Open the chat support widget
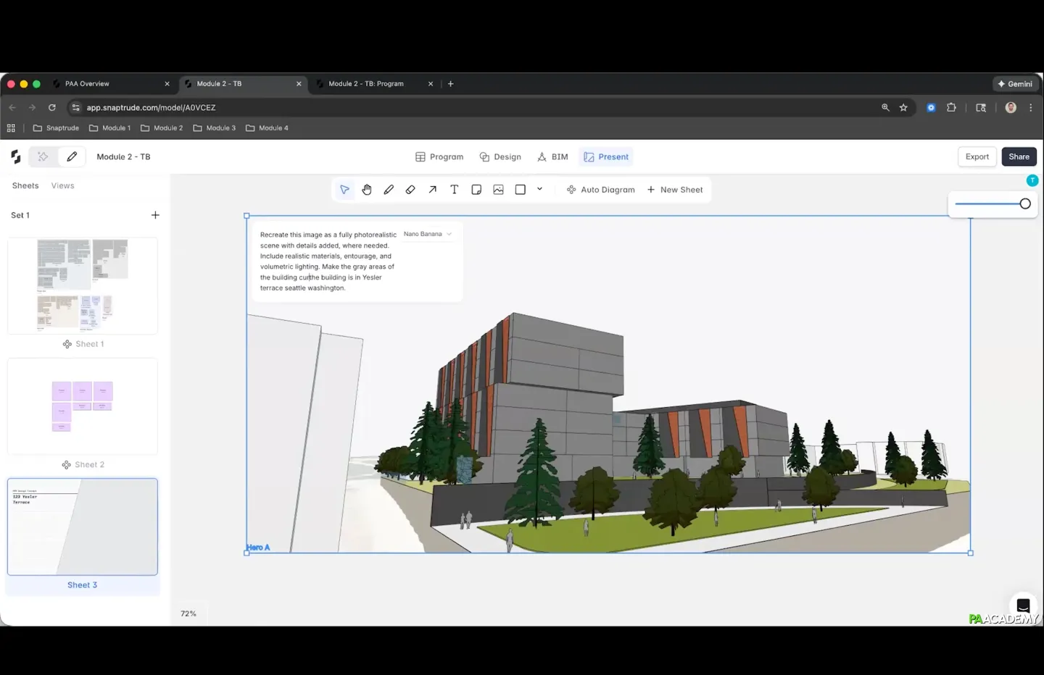Screen dimensions: 1044x675 [1023, 605]
